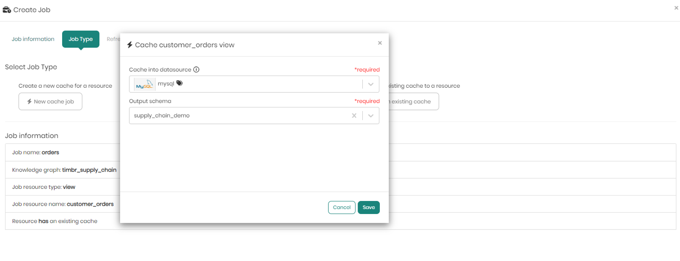
Task: Click lightning icon on New cache job
Action: tap(29, 102)
